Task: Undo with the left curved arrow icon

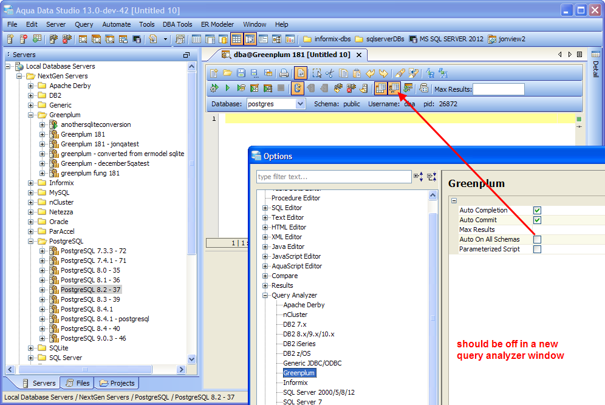Action: 371,73
